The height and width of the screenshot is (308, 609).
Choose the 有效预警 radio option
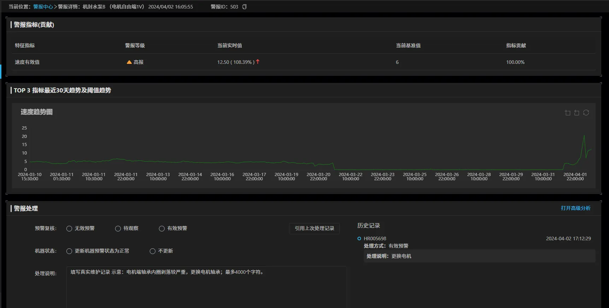[x=162, y=229]
